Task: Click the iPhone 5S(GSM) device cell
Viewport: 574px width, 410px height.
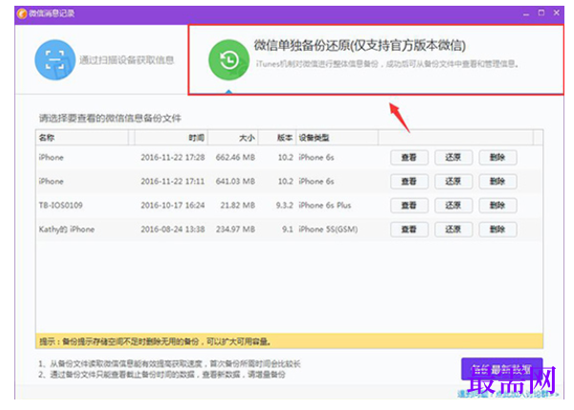Action: click(328, 229)
